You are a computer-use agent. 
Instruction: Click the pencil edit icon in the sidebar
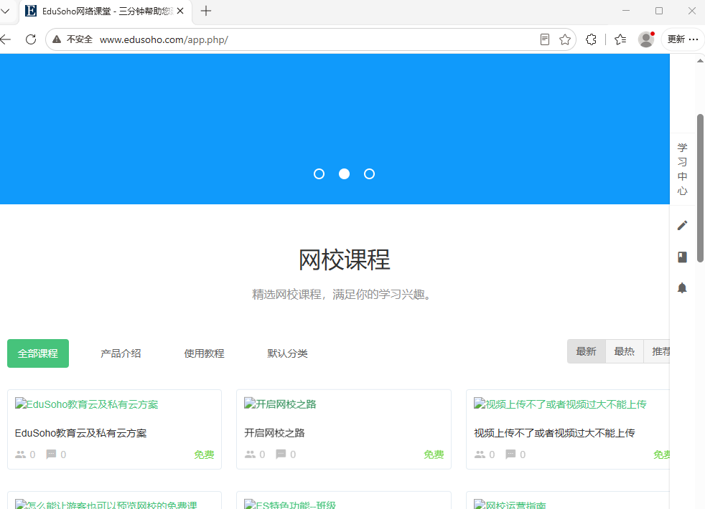pos(682,225)
